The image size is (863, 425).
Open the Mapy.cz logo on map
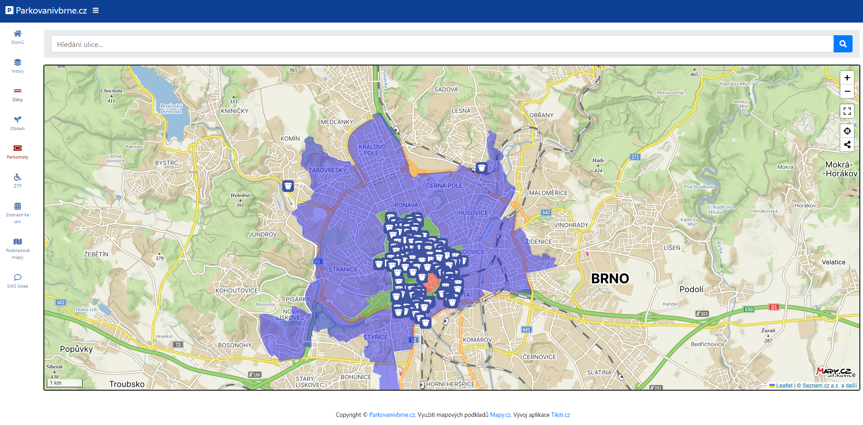click(835, 371)
